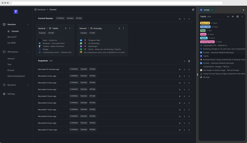Click the code brackets icon in Tablify panel
The height and width of the screenshot is (143, 247).
point(228,17)
